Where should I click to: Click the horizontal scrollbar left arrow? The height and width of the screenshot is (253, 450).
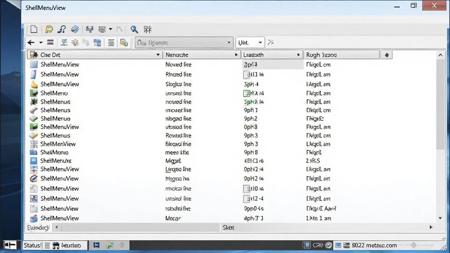(57, 228)
